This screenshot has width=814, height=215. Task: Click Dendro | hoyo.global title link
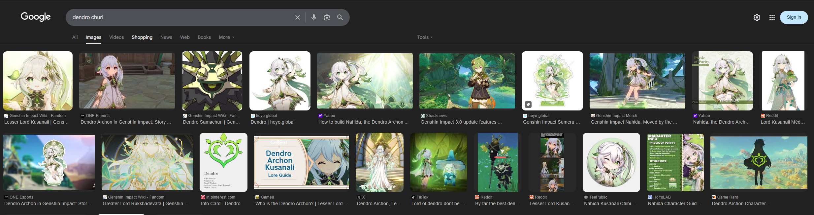click(273, 122)
